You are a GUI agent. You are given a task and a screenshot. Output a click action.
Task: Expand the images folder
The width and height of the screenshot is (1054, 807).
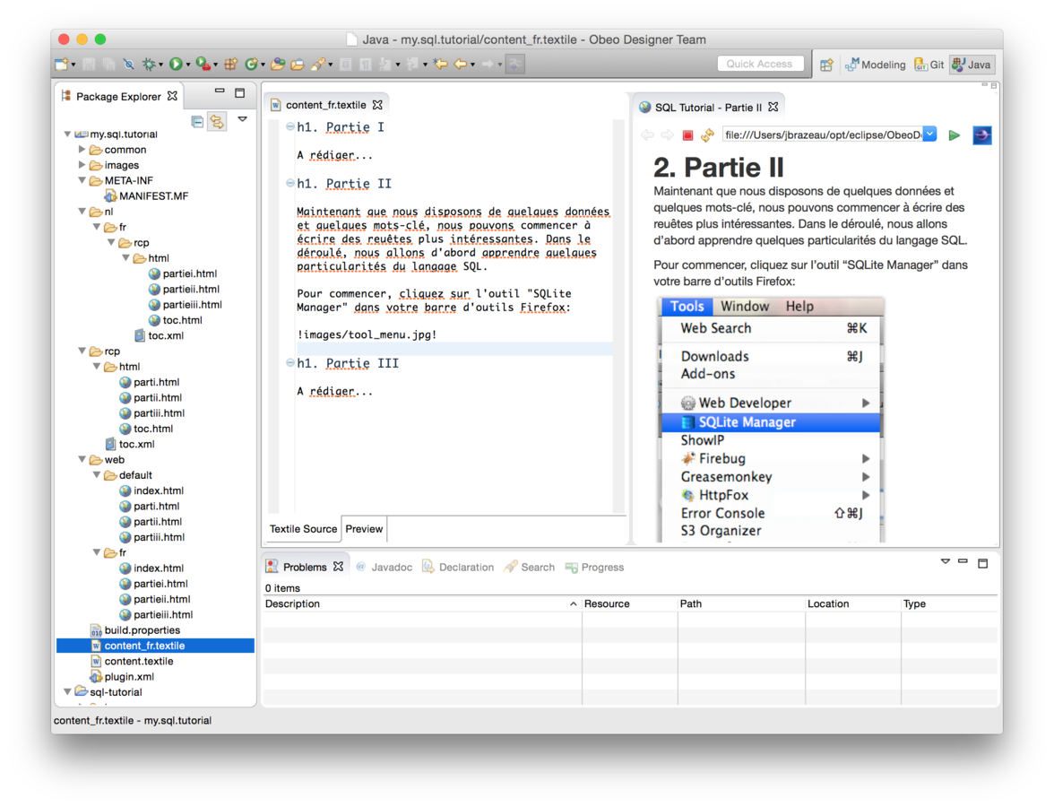tap(82, 165)
